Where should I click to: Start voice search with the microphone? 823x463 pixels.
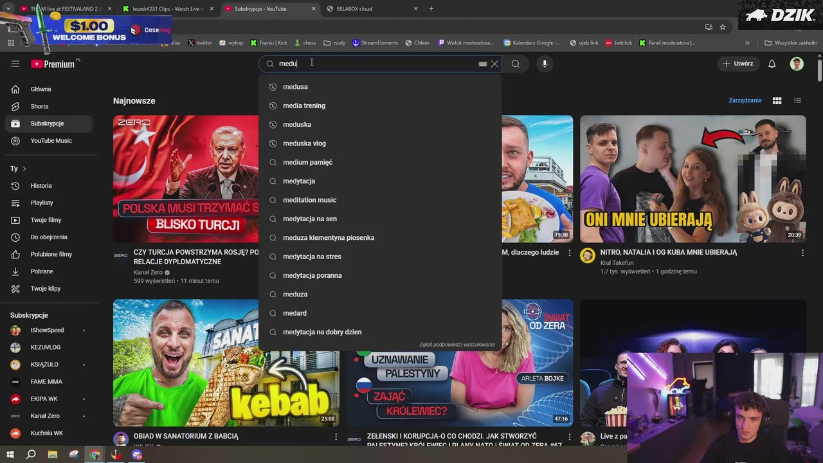click(545, 64)
